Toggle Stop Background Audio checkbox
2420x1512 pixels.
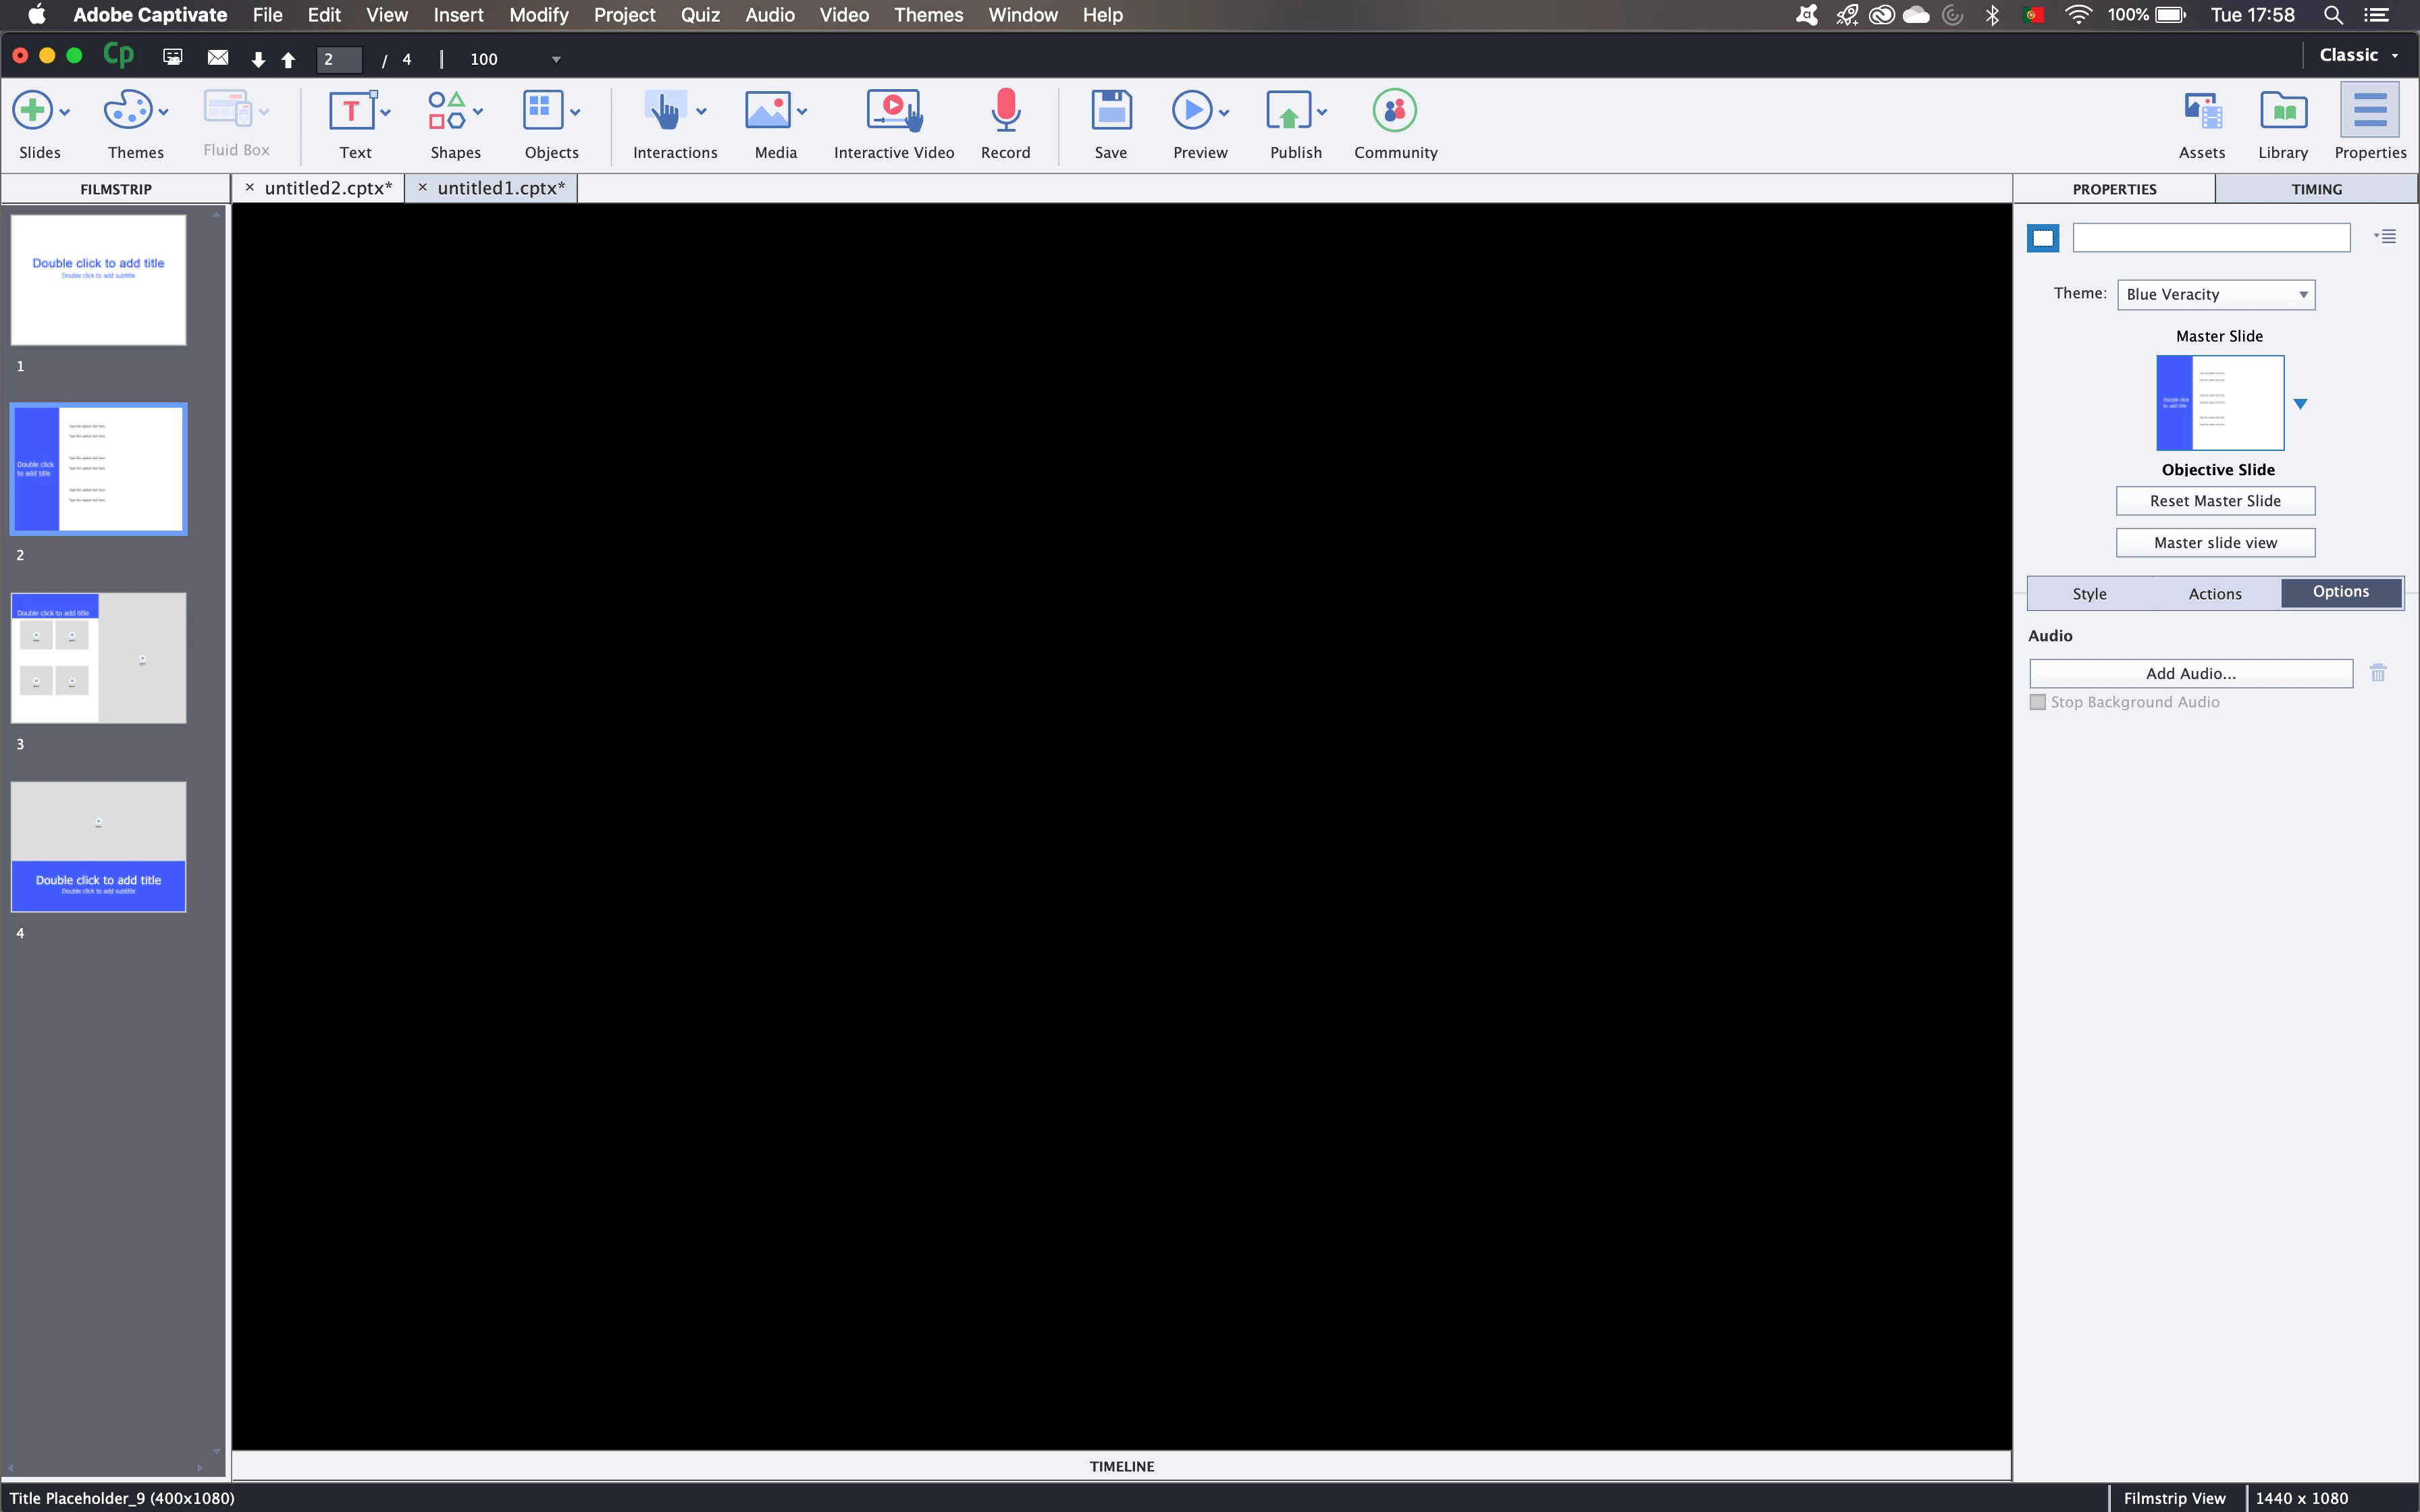(x=2038, y=702)
